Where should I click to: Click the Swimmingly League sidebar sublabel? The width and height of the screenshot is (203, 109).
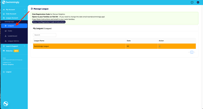coord(9,22)
